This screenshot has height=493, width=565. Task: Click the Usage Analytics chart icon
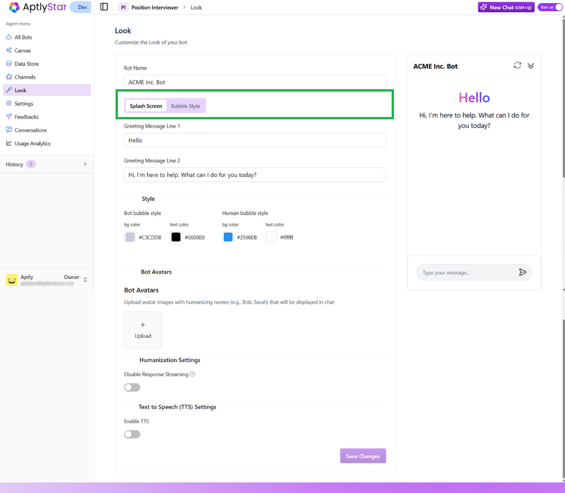pos(9,143)
